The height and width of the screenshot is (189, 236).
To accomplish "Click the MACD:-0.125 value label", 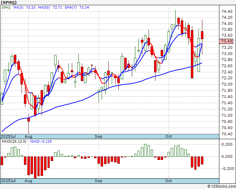I will (41, 142).
